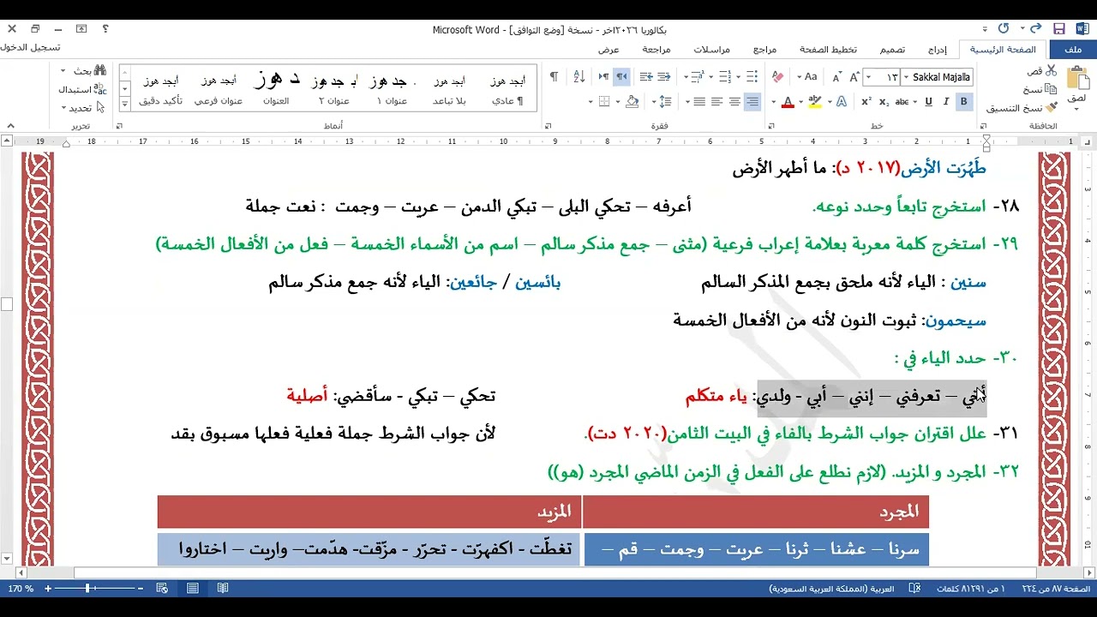Toggle left-to-right text direction
1097x617 pixels.
tap(603, 77)
